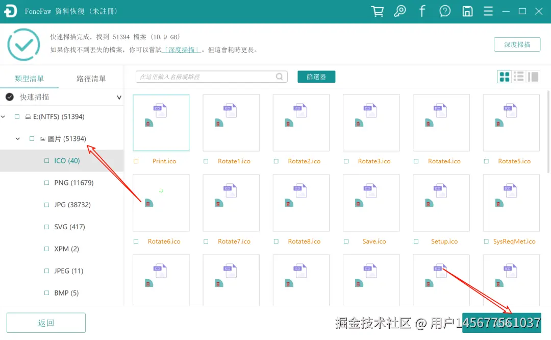Click the key registration icon
Screen dimensions: 551x340
point(400,11)
